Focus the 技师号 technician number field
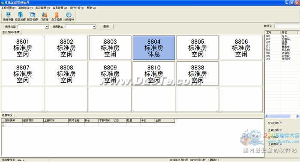This screenshot has height=162, width=300. point(287,26)
